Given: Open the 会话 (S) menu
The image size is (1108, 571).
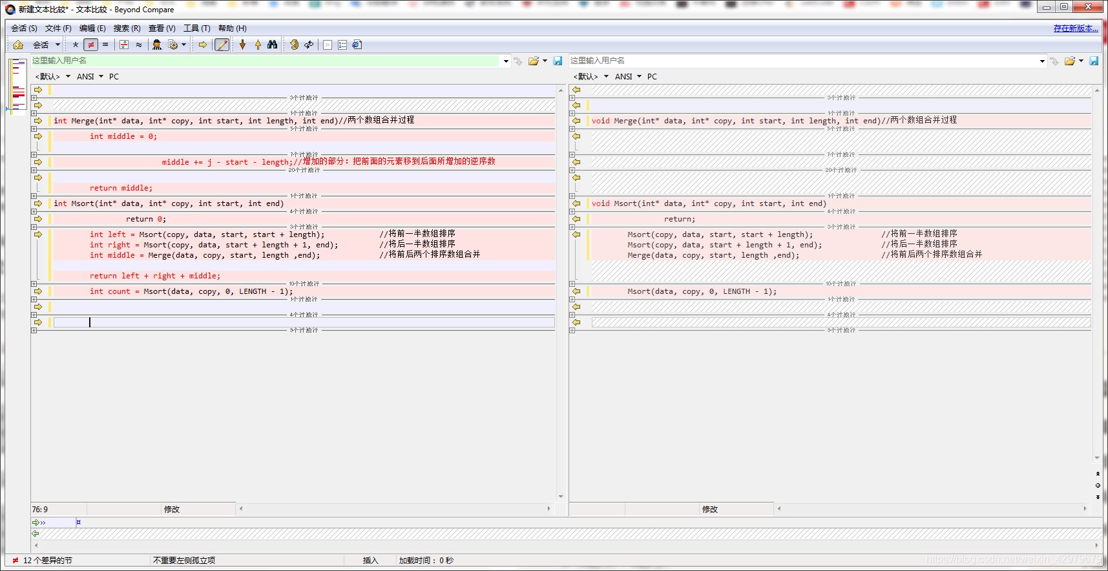Looking at the screenshot, I should 24,28.
